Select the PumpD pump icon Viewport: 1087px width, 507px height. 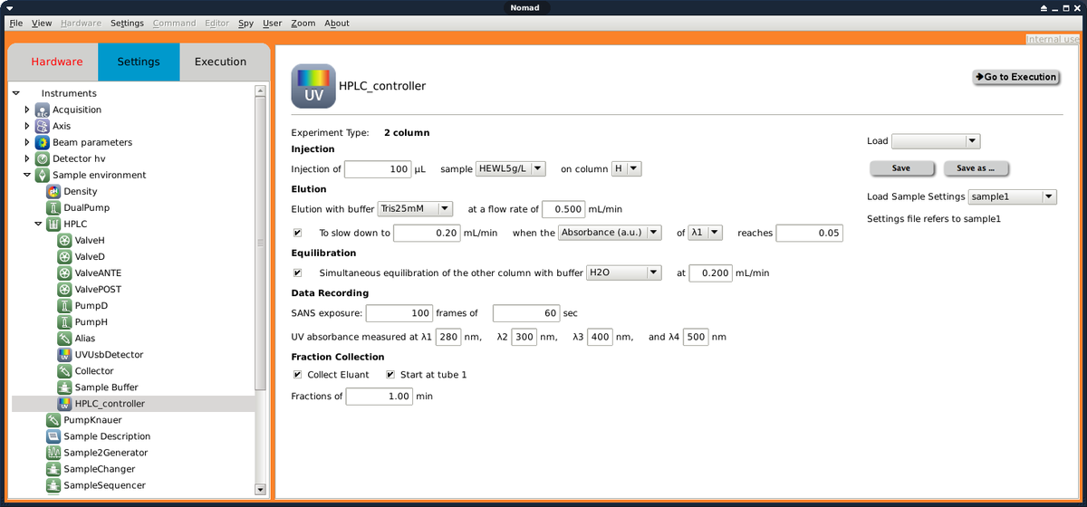click(64, 306)
